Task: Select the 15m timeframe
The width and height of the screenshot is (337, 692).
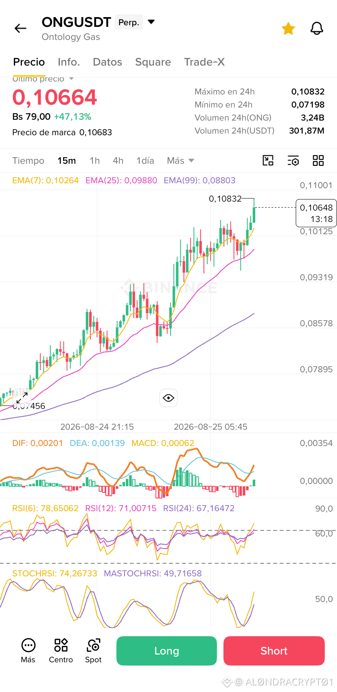Action: [67, 160]
